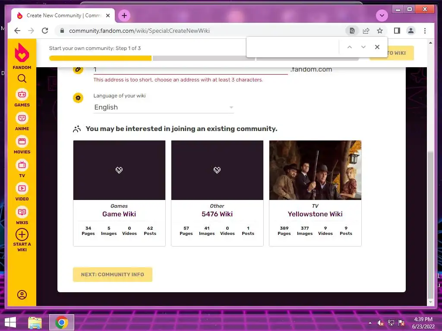The height and width of the screenshot is (331, 442).
Task: Open a new tab with plus button
Action: tap(124, 16)
